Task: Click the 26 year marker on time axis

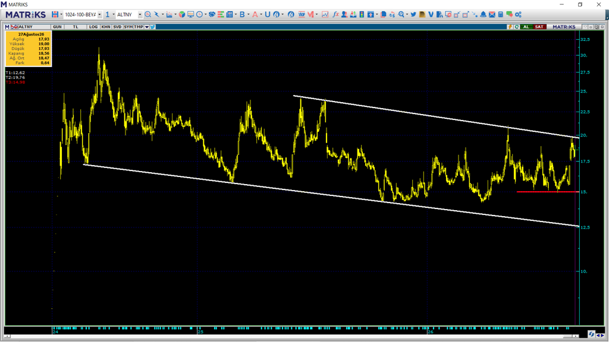Action: pos(430,332)
